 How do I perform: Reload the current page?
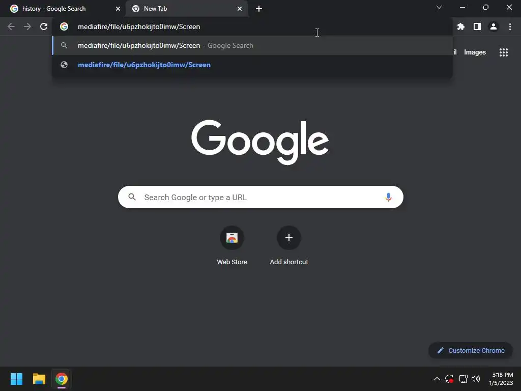click(44, 26)
